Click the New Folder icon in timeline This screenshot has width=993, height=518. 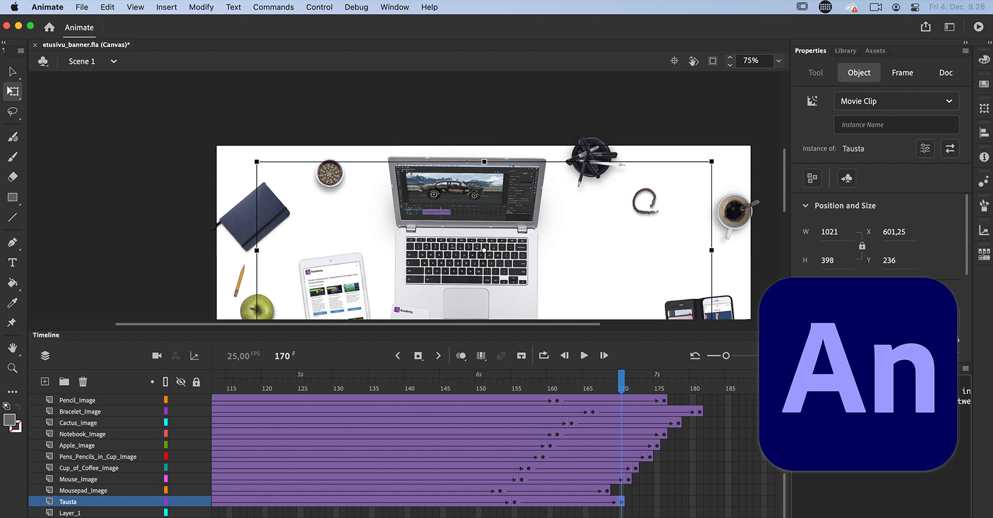tap(64, 382)
